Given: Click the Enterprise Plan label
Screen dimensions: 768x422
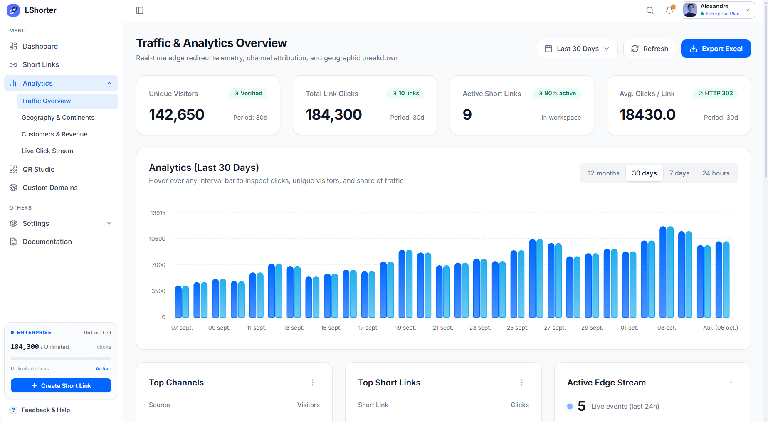Looking at the screenshot, I should point(722,14).
